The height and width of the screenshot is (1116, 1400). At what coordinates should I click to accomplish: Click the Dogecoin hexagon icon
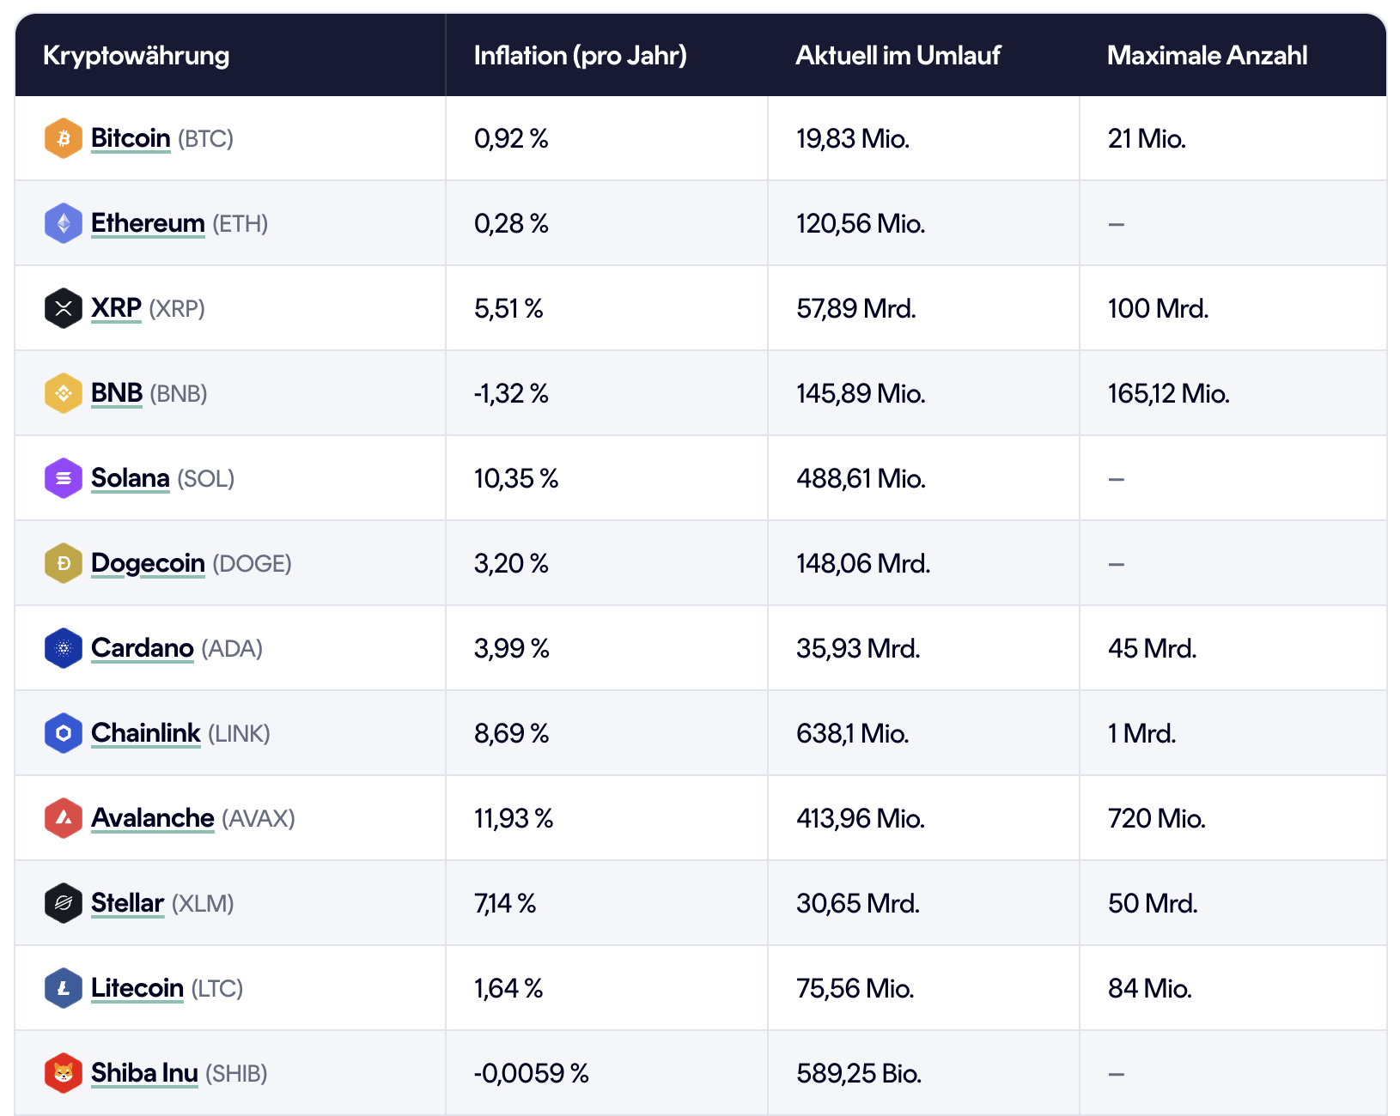(x=64, y=563)
